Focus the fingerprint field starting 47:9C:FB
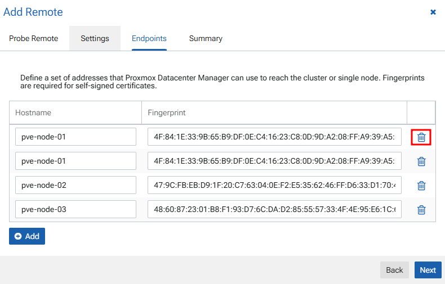 274,185
